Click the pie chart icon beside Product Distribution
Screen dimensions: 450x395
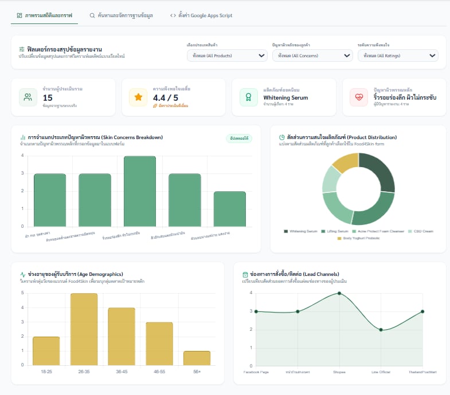[x=281, y=137]
